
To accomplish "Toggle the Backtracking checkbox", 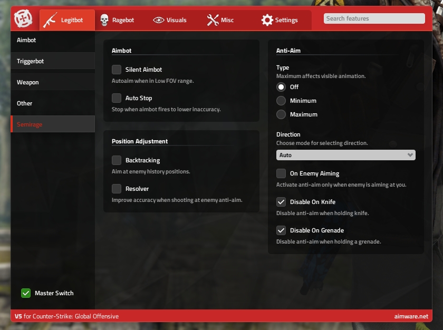I will (117, 160).
